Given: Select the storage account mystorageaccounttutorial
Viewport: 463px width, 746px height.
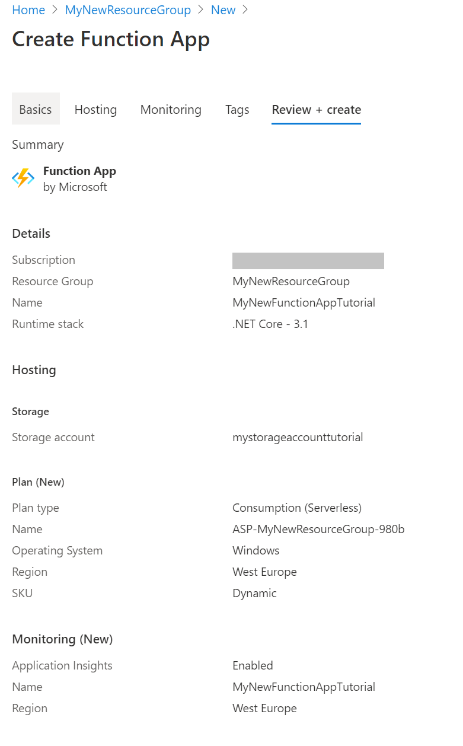Looking at the screenshot, I should 298,437.
